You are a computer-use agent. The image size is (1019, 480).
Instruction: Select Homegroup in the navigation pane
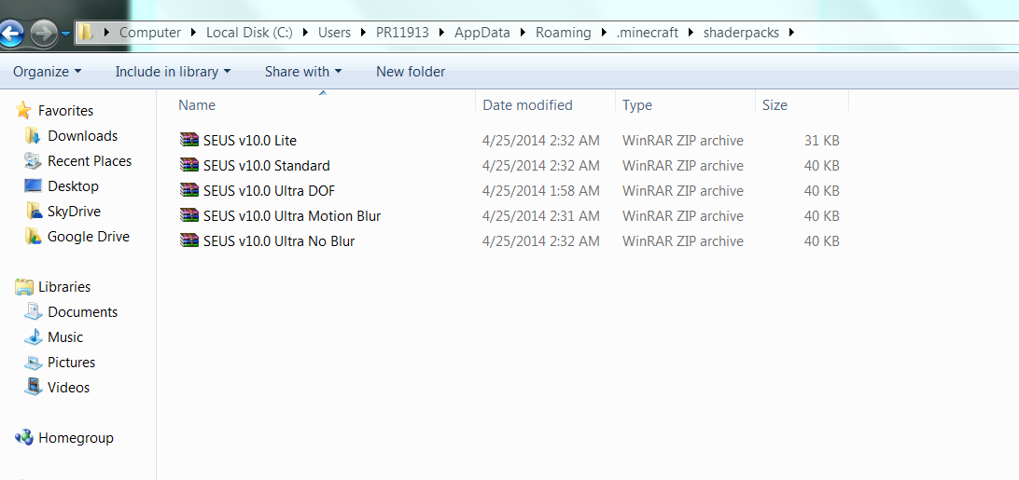tap(76, 438)
